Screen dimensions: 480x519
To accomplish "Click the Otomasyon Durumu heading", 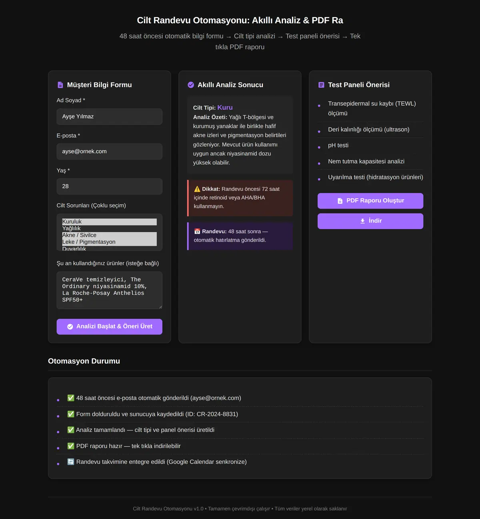I will (x=84, y=361).
